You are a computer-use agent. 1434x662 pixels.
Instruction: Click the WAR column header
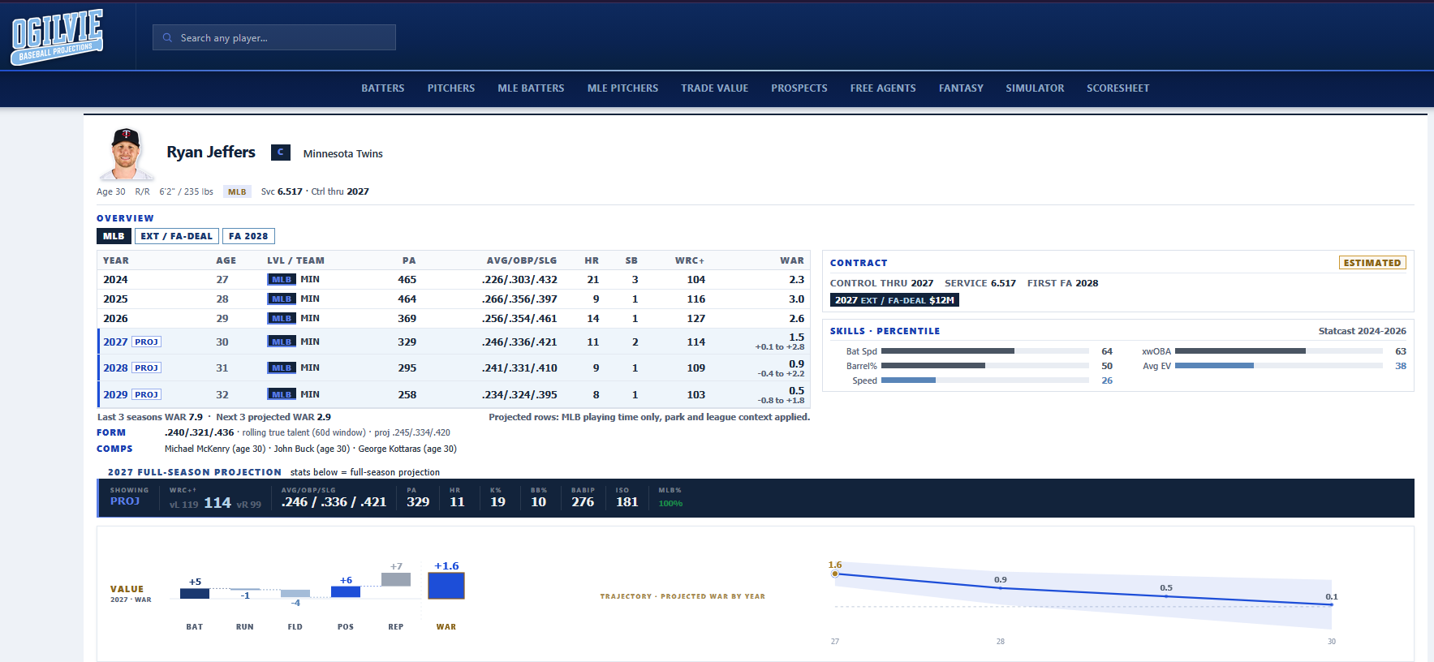tap(792, 260)
